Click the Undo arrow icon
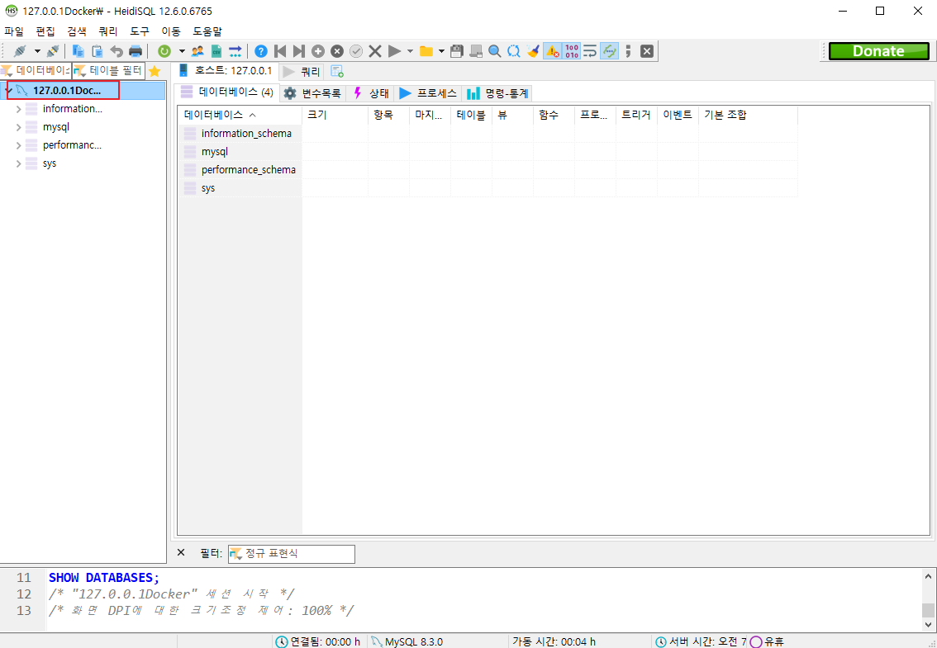937x648 pixels. [117, 51]
